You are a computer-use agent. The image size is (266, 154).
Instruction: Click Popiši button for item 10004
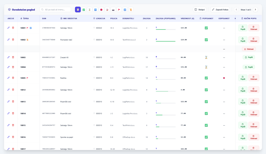click(x=249, y=67)
